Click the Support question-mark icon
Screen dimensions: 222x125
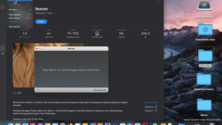coord(156,110)
